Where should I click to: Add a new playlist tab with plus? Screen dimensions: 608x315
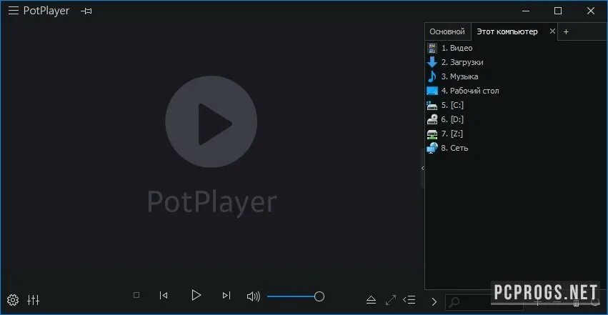[566, 31]
